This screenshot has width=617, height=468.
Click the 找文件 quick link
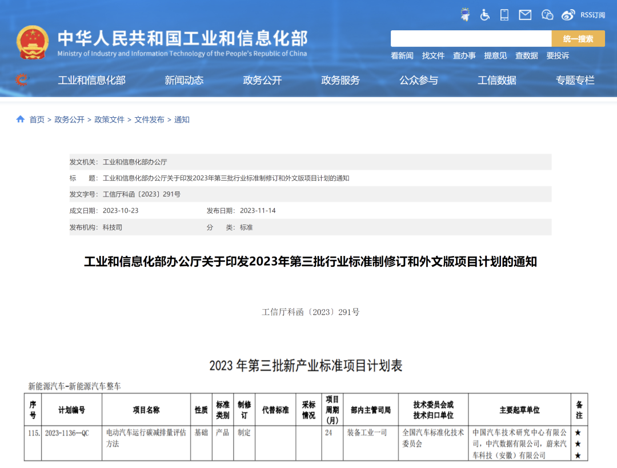pyautogui.click(x=432, y=56)
